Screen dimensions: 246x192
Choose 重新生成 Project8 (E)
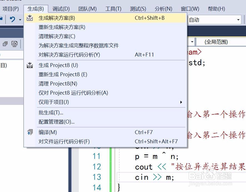coord(105,74)
